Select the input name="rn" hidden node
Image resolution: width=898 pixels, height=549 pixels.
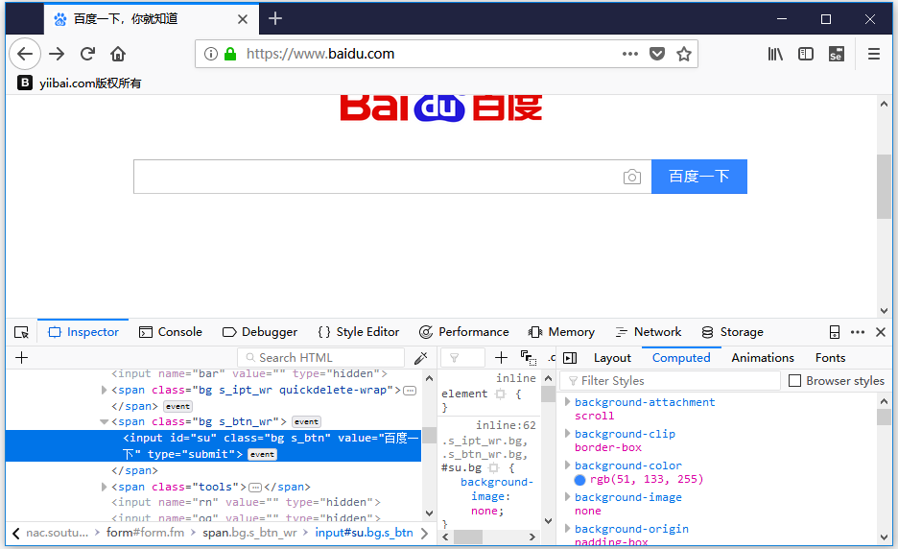pos(246,503)
